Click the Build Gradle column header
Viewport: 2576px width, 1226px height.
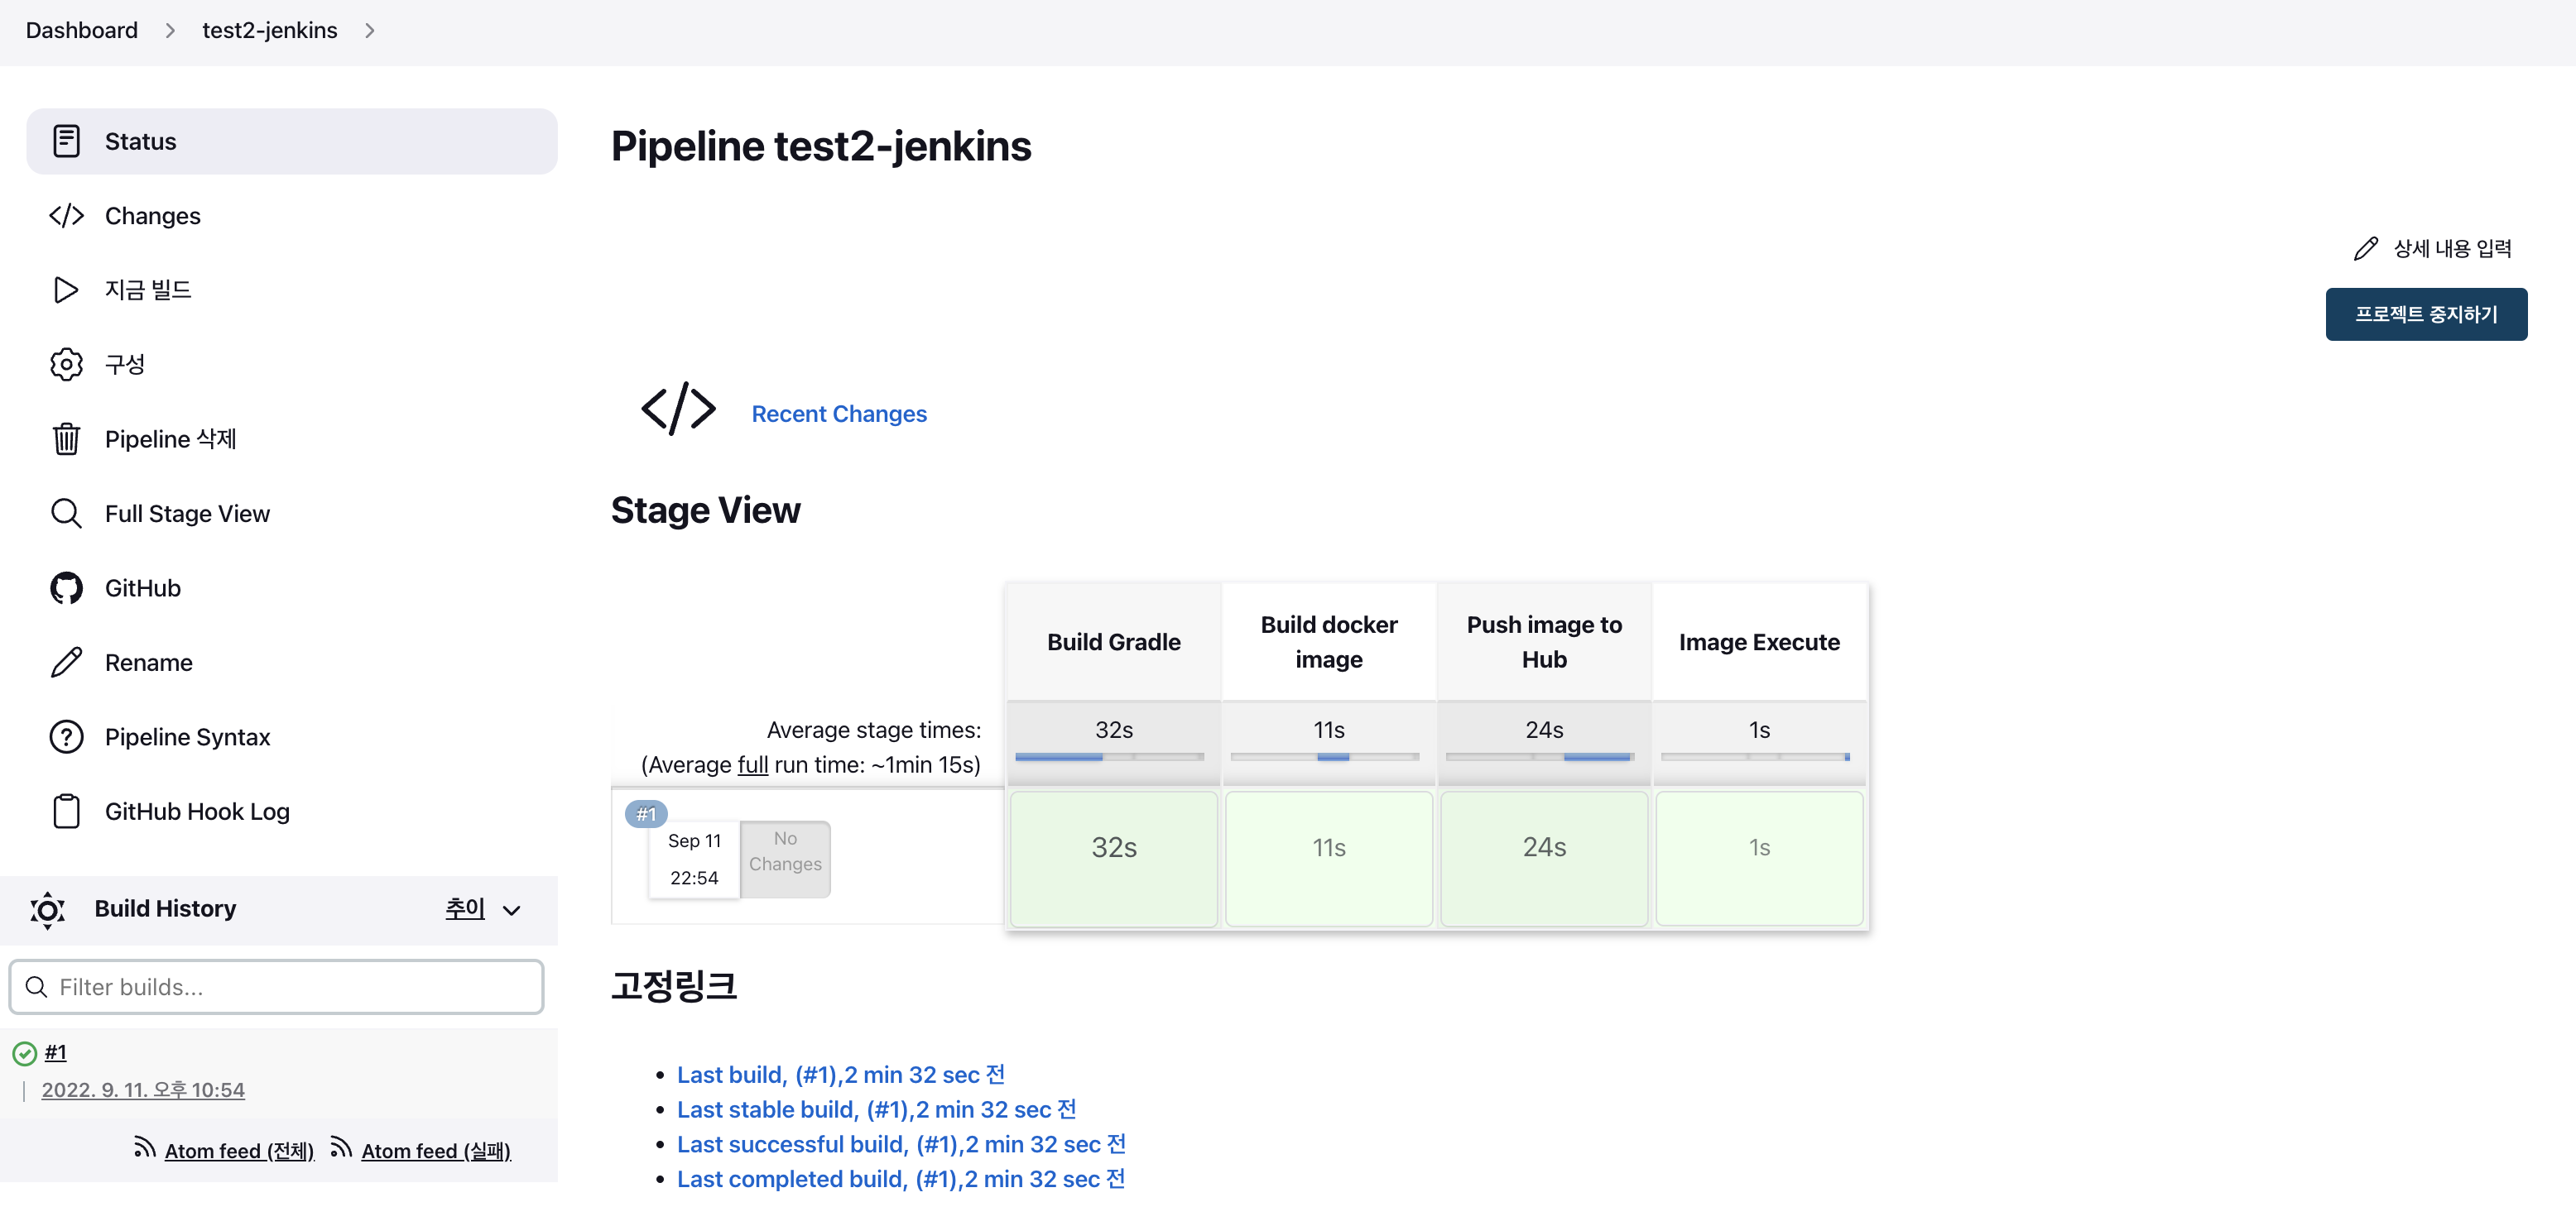pyautogui.click(x=1113, y=643)
